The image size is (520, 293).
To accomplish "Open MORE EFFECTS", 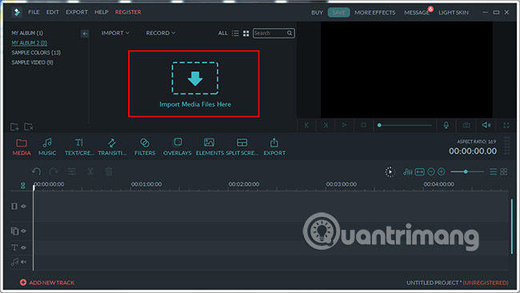I will click(x=374, y=13).
